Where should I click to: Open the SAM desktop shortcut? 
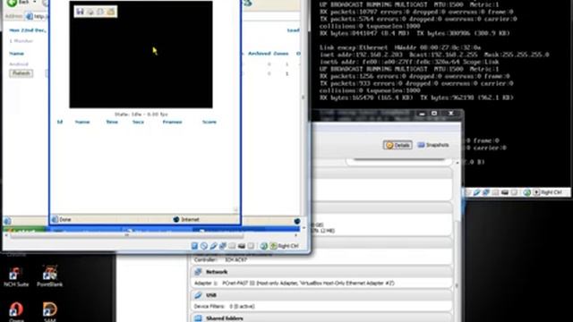coord(50,312)
